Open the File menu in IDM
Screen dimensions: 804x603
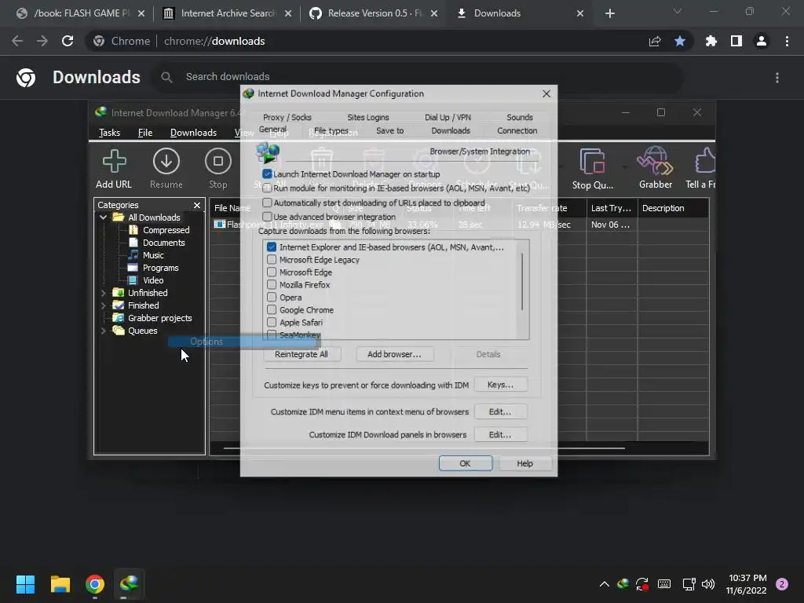coord(145,133)
